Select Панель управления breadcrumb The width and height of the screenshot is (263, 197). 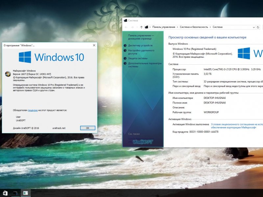[x=163, y=27]
